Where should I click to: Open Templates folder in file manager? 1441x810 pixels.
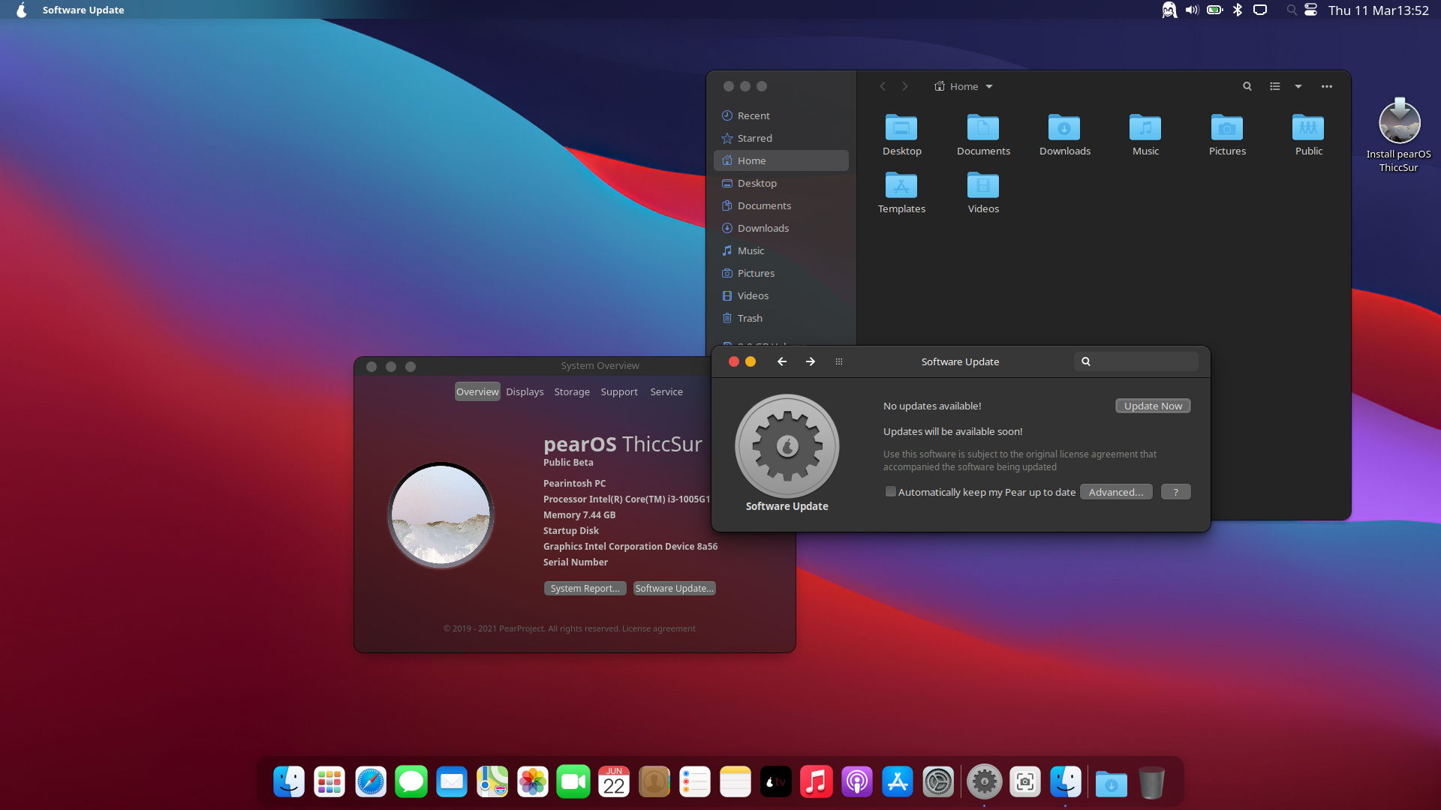click(901, 193)
